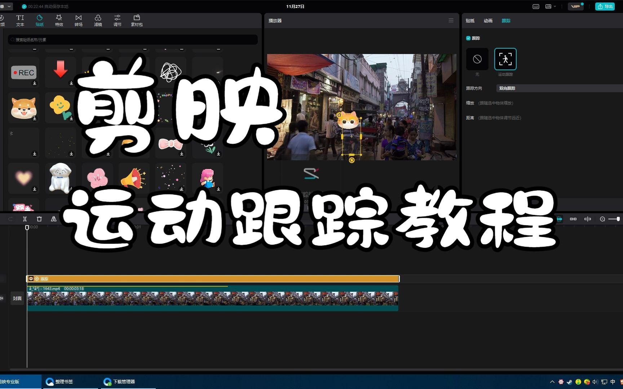
Task: Click the cat sticker in the preview
Action: pyautogui.click(x=348, y=120)
